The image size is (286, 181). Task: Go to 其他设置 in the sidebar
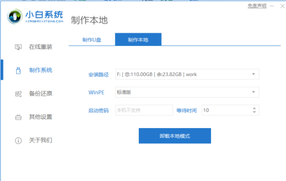[x=40, y=117]
